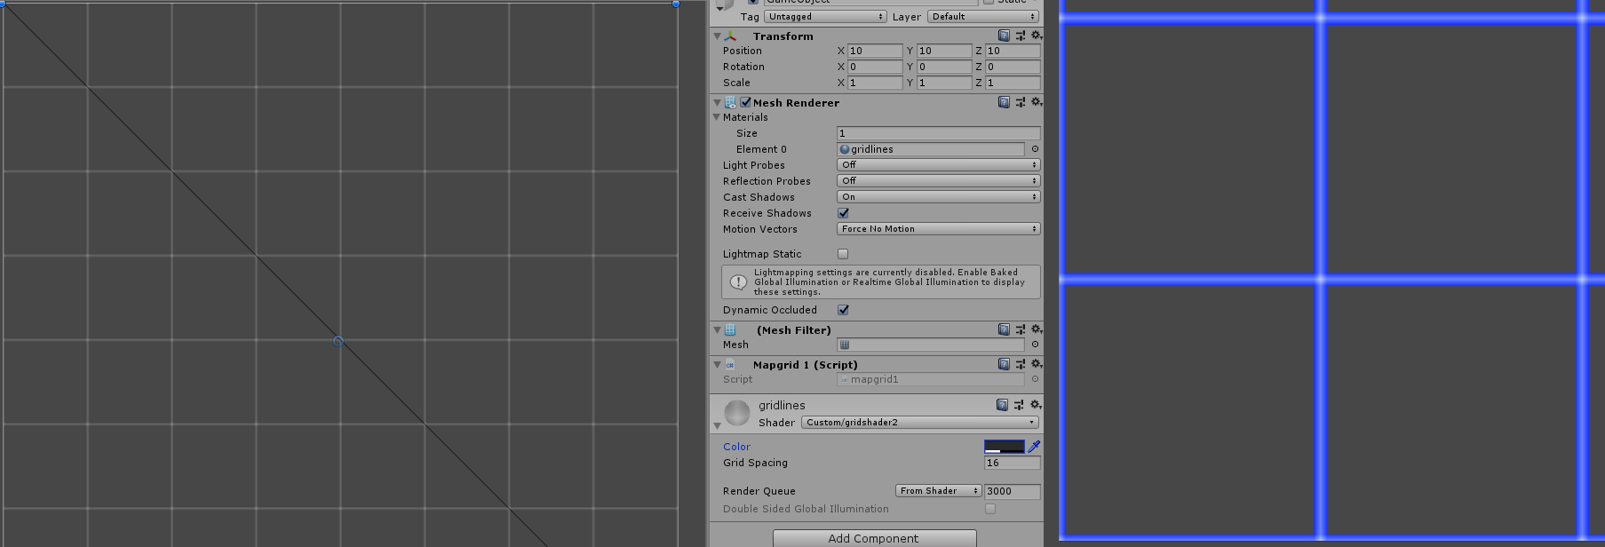The width and height of the screenshot is (1605, 547).
Task: Collapse the Transform component foldout
Action: (x=717, y=36)
